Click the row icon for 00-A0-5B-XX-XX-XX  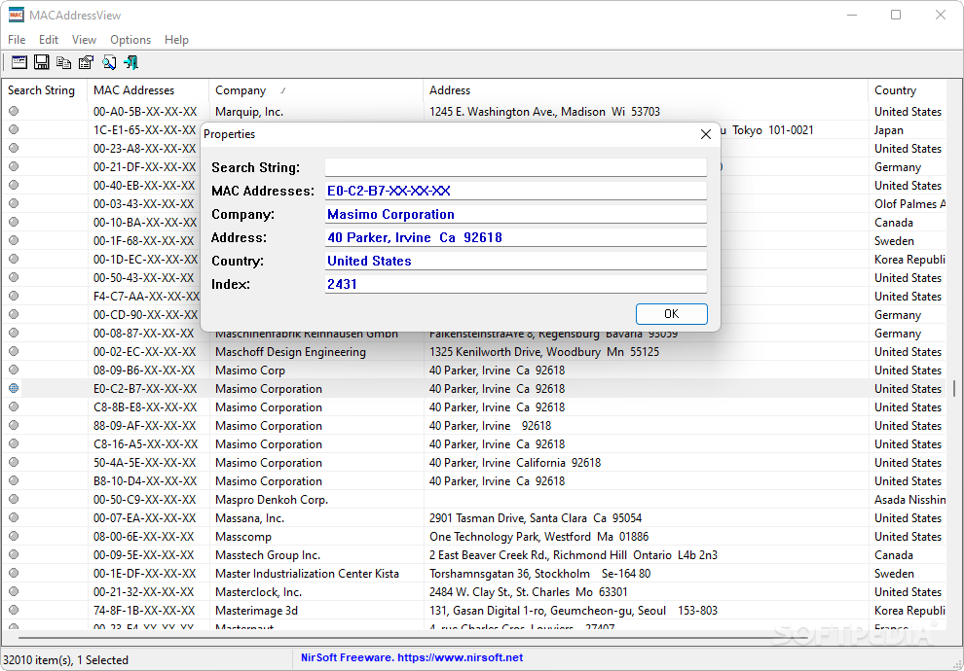(14, 111)
